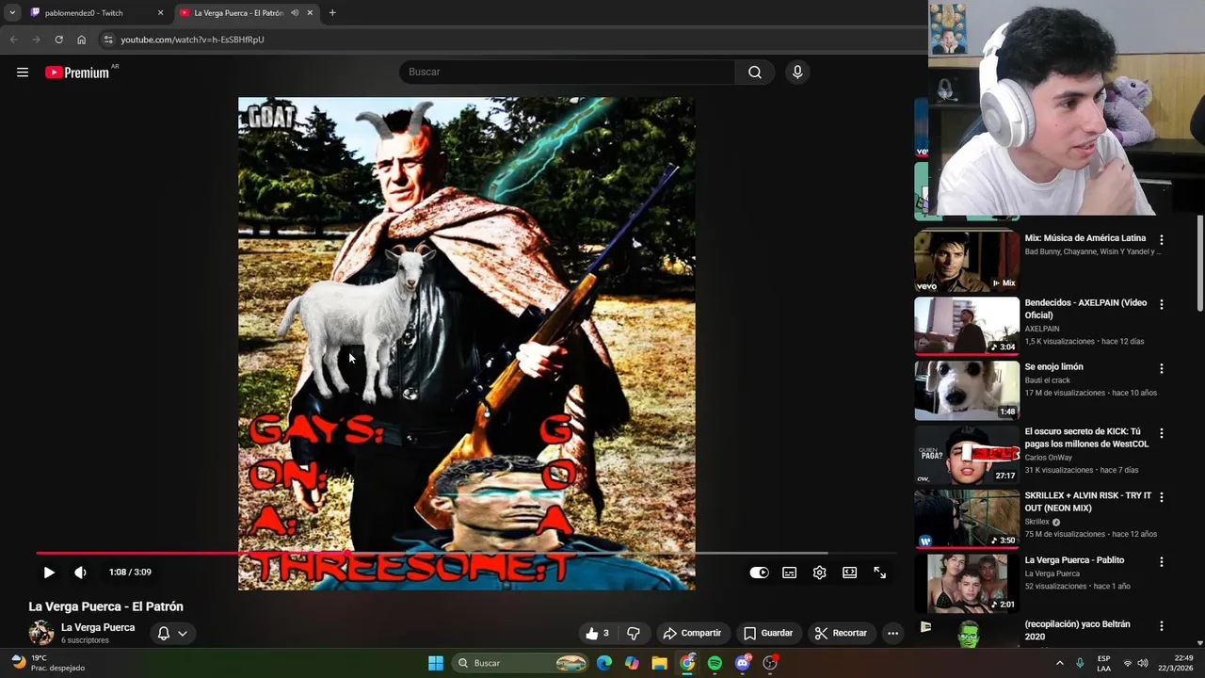
Task: Like the video with thumbs up
Action: pos(597,634)
